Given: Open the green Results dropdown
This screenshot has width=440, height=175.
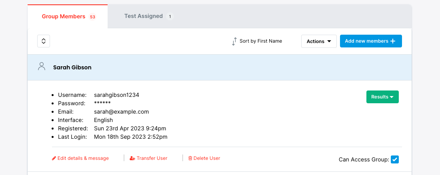Looking at the screenshot, I should (382, 97).
